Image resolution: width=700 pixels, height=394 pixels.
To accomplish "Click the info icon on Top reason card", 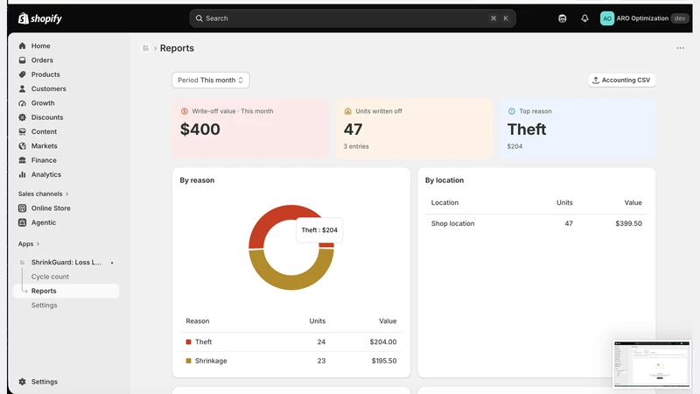I will coord(512,111).
